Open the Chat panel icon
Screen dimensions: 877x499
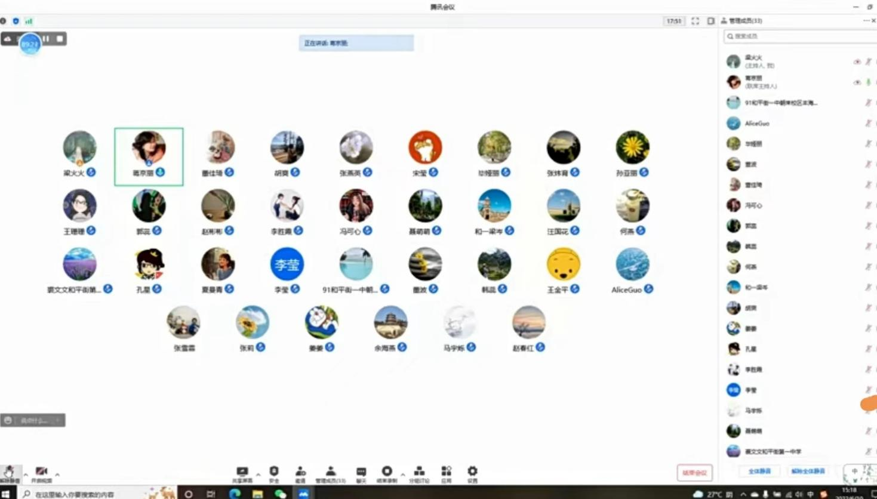[361, 472]
